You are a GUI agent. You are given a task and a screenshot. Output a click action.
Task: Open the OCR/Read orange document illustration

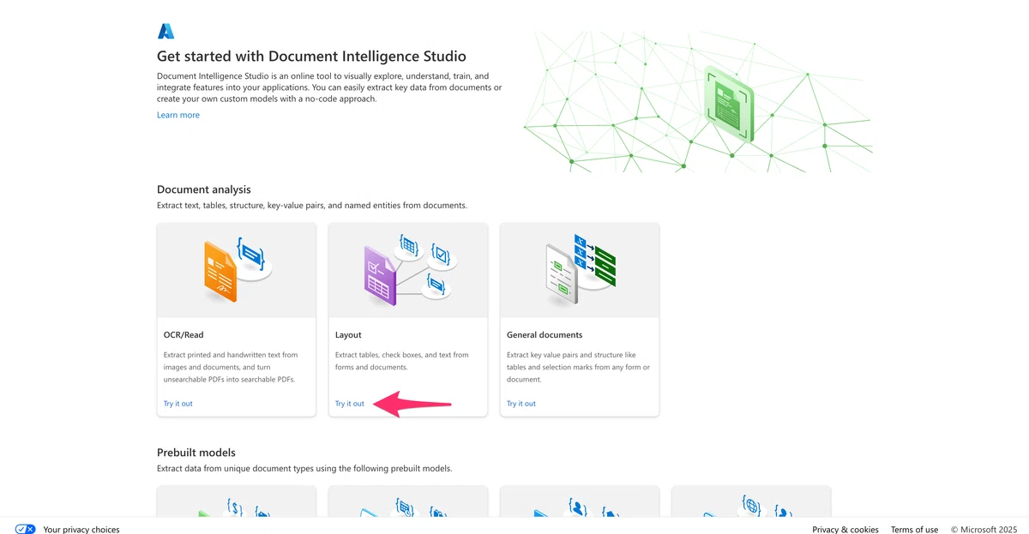(237, 270)
